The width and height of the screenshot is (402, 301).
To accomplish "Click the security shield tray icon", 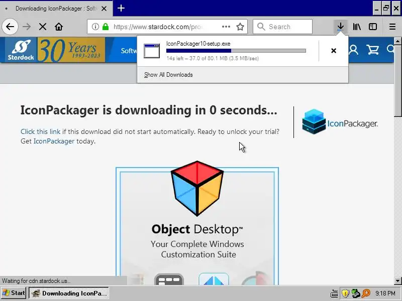I will click(345, 293).
